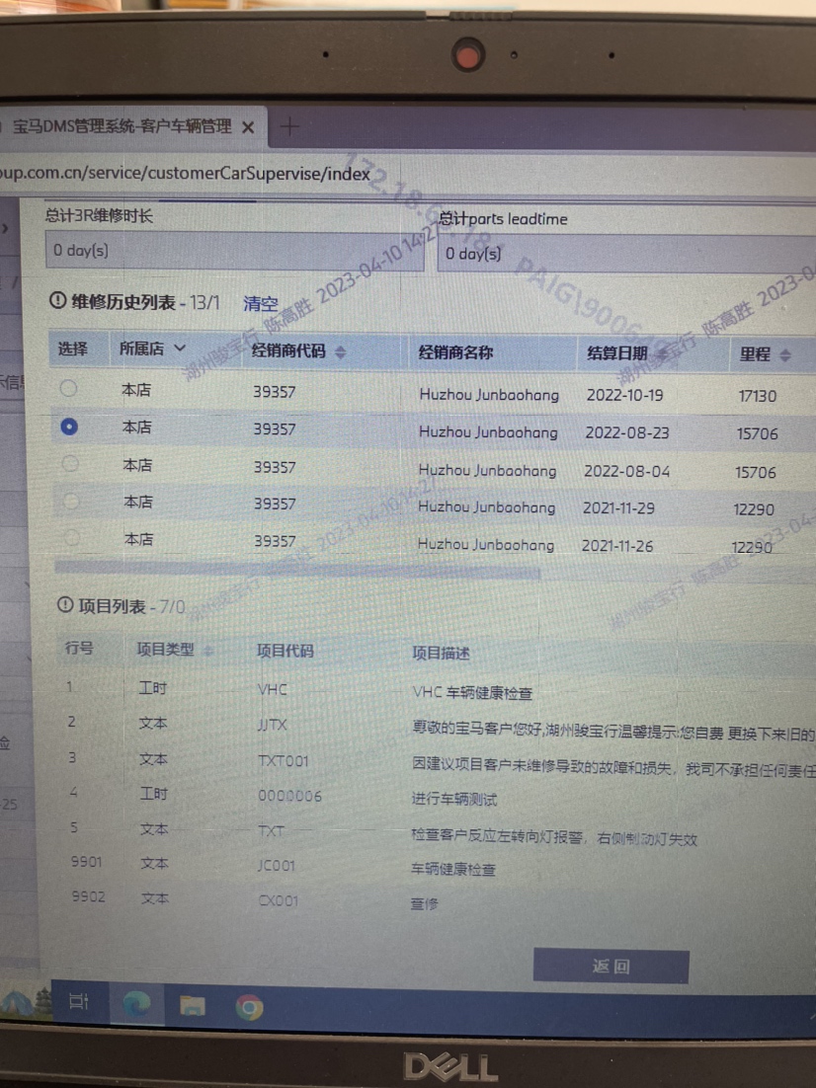This screenshot has height=1088, width=816.
Task: Open a new browser tab with the plus button
Action: coord(288,127)
